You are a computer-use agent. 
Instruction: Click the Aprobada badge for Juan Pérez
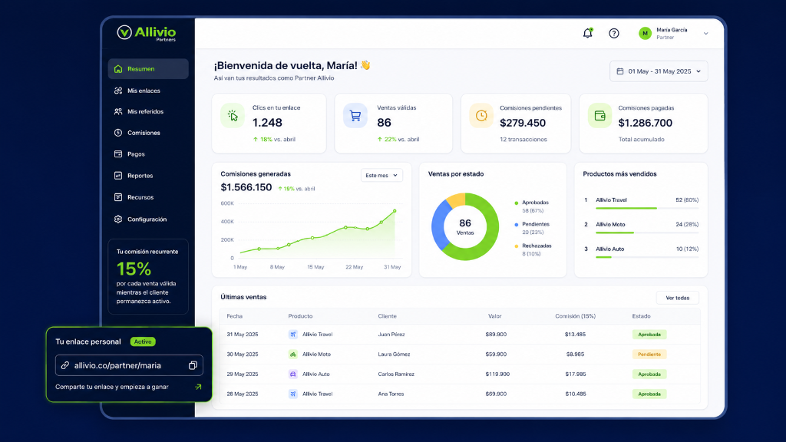click(x=649, y=335)
